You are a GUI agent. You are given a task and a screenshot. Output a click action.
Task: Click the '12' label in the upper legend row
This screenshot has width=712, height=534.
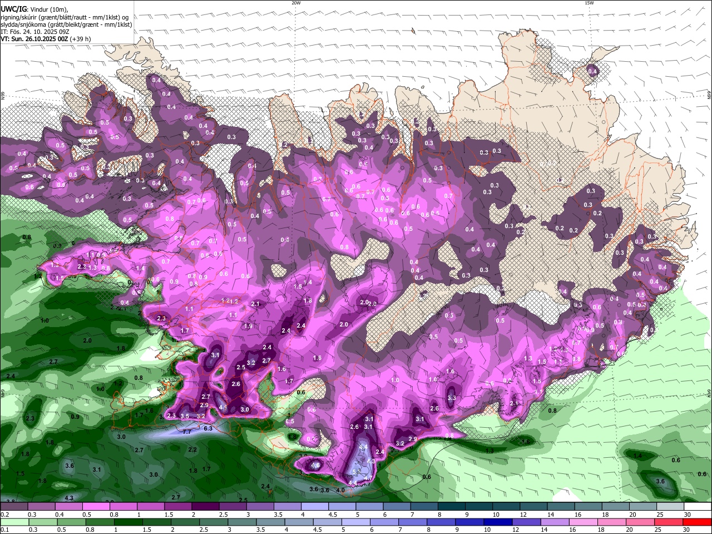523,515
